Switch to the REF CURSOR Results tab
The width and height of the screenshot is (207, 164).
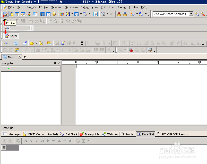tap(172, 134)
